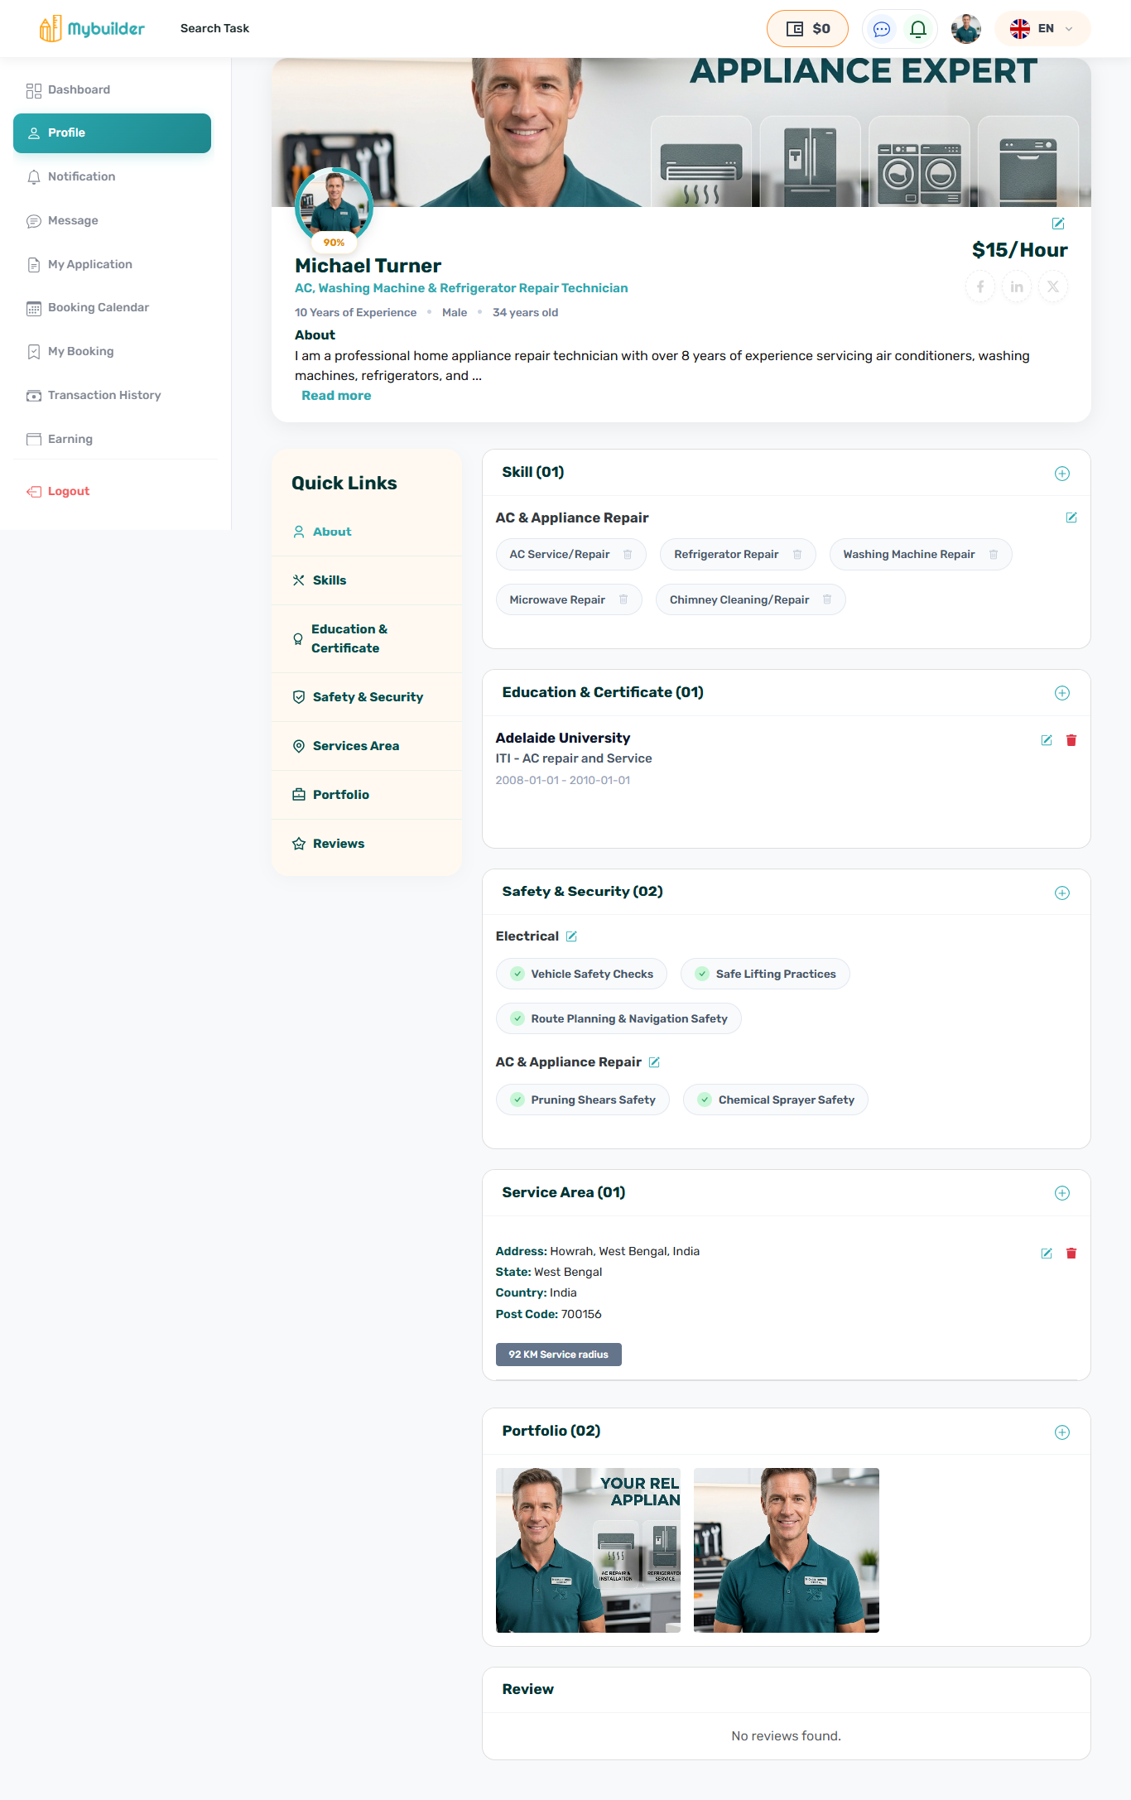Jump to About via Quick Links
This screenshot has width=1131, height=1800.
click(x=366, y=532)
